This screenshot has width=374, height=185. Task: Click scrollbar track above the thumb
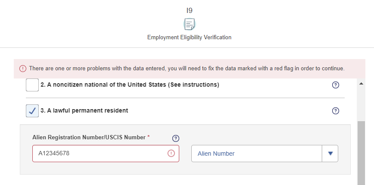click(x=361, y=104)
